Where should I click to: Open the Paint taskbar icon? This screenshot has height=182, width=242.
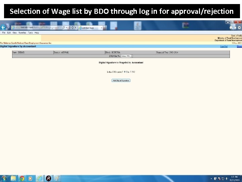pyautogui.click(x=57, y=178)
